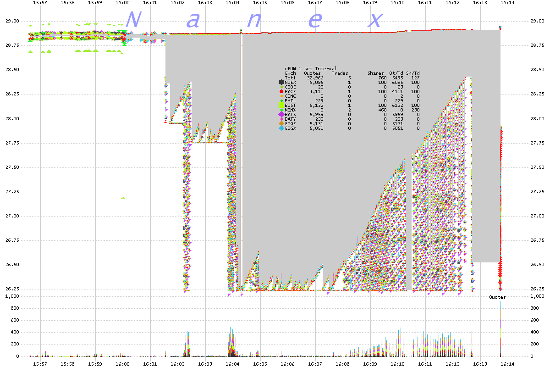Click the purple BATS legend diamond
The height and width of the screenshot is (367, 550).
(x=281, y=114)
